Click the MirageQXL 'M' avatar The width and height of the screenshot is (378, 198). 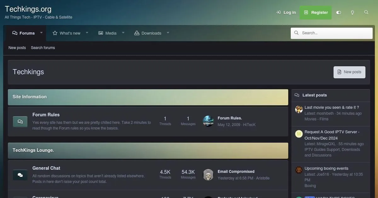point(299,134)
